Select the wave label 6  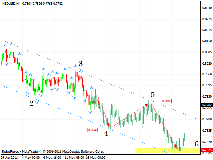pyautogui.click(x=197, y=144)
